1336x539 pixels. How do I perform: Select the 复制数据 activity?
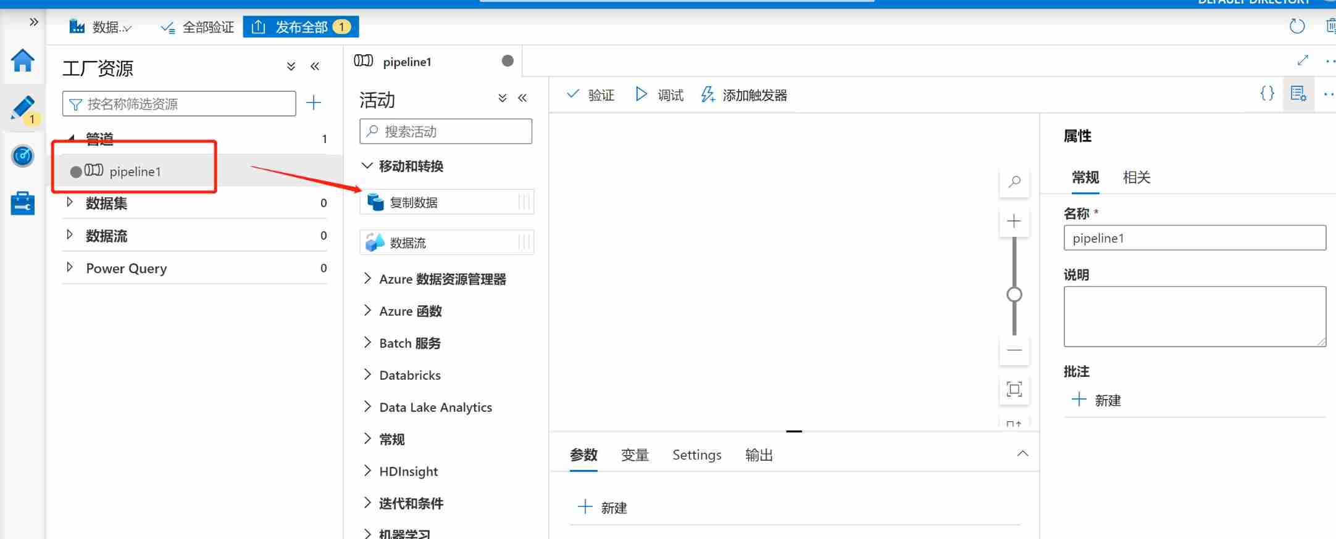click(446, 202)
